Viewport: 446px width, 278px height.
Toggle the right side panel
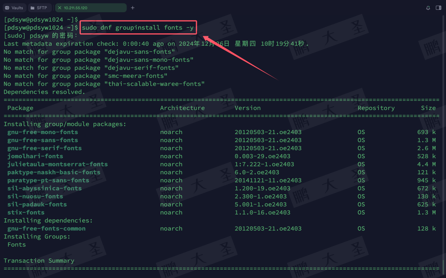pyautogui.click(x=438, y=7)
